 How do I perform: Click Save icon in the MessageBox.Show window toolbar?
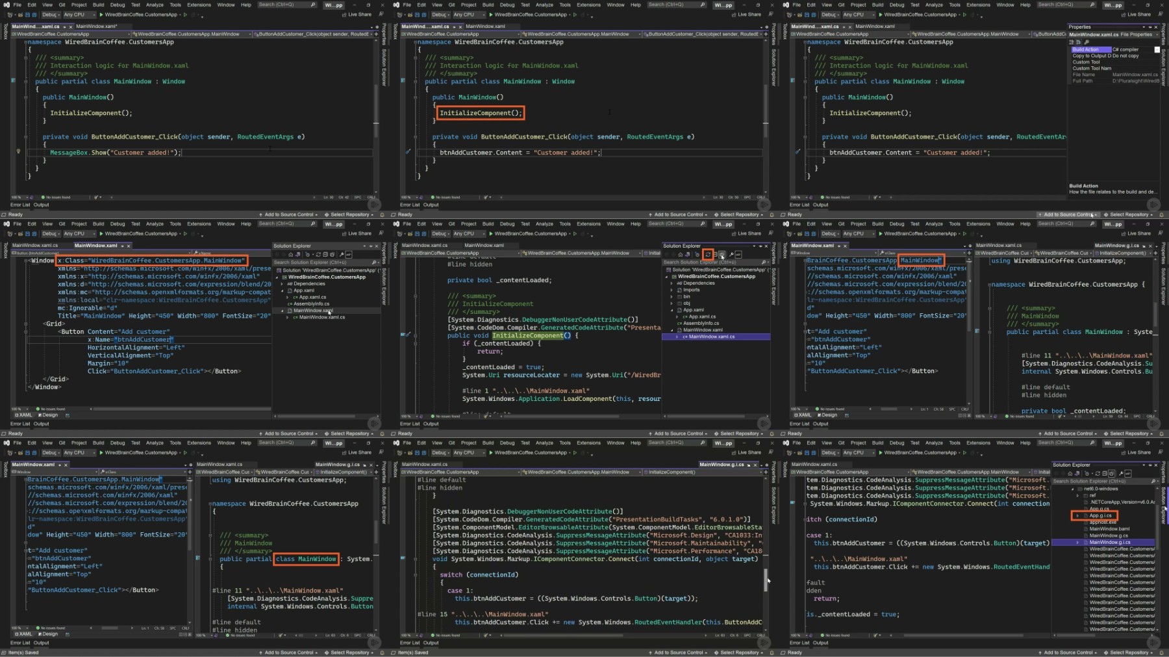tap(27, 14)
